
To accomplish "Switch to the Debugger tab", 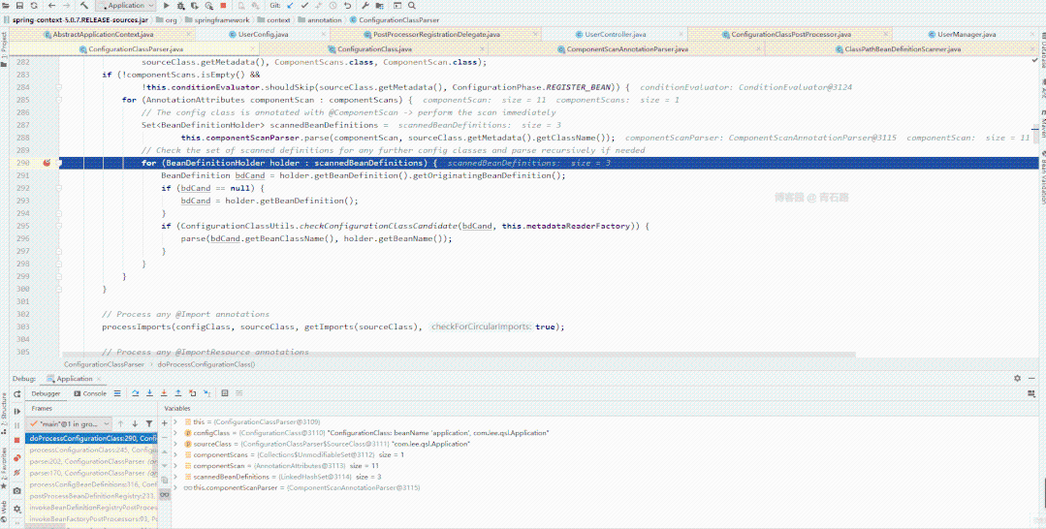I will pos(46,393).
